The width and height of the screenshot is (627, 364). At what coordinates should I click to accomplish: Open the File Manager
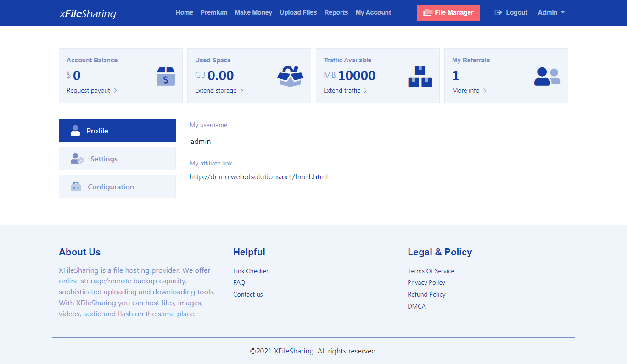[x=448, y=13]
